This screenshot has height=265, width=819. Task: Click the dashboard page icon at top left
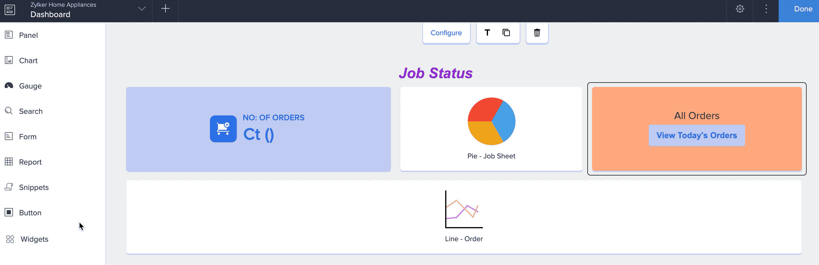pos(10,10)
